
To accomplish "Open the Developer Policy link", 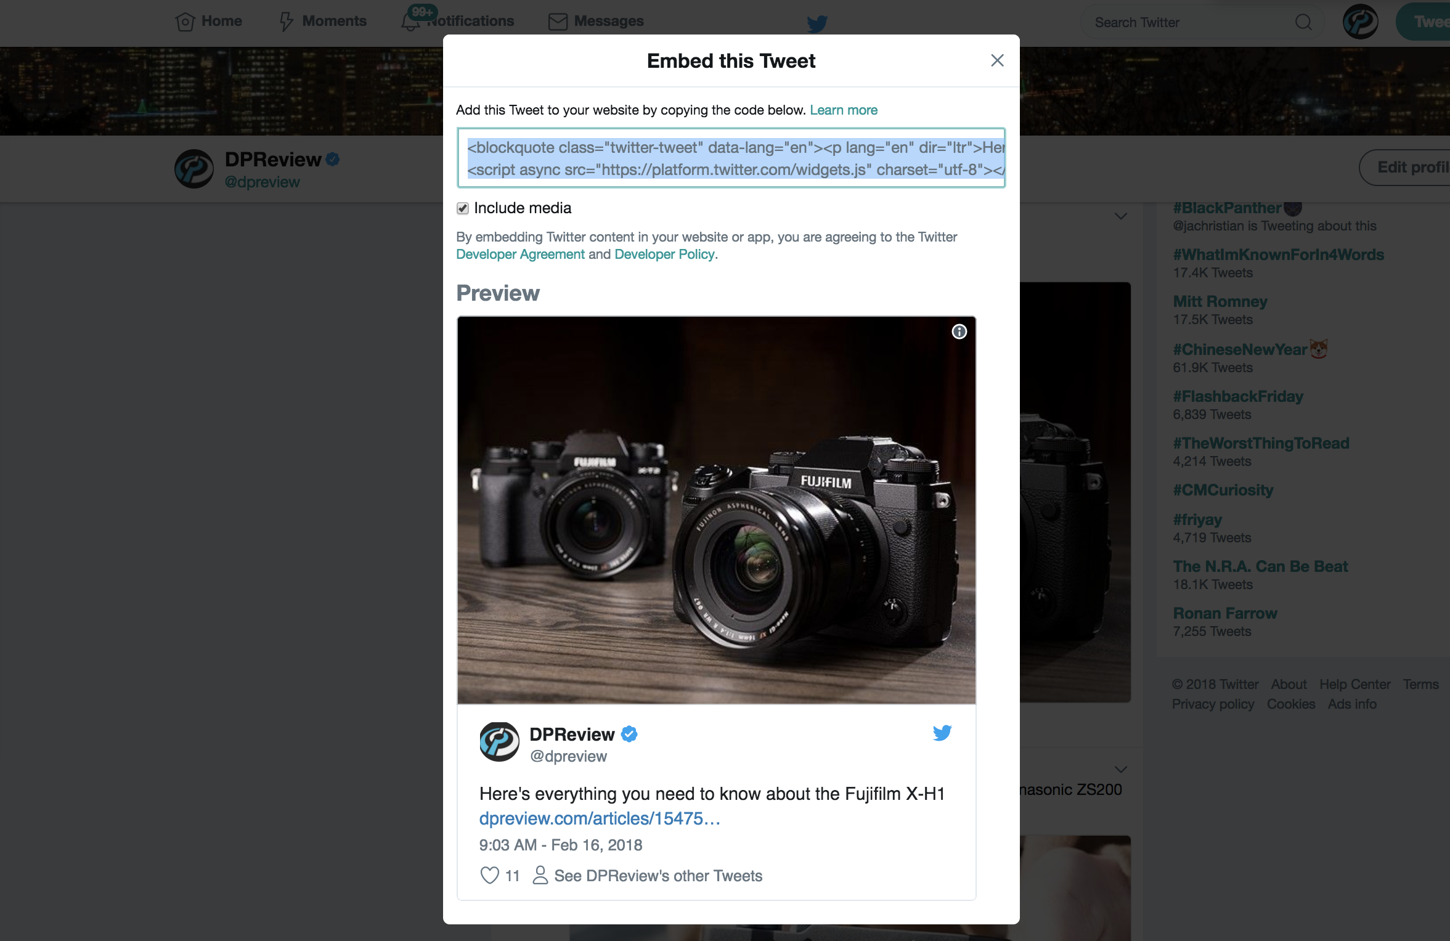I will pyautogui.click(x=664, y=254).
